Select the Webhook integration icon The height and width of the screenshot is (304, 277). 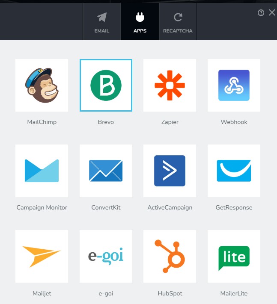[x=234, y=86]
